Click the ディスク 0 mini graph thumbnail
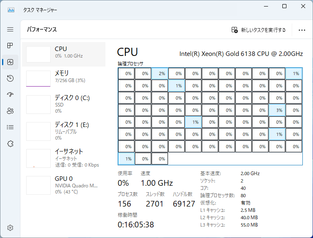313x238 pixels. pos(38,105)
